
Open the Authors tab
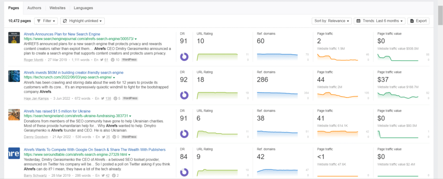34,8
